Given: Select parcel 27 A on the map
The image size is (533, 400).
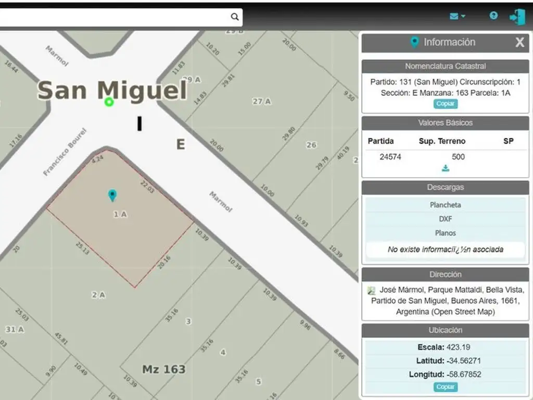Looking at the screenshot, I should coord(261,102).
